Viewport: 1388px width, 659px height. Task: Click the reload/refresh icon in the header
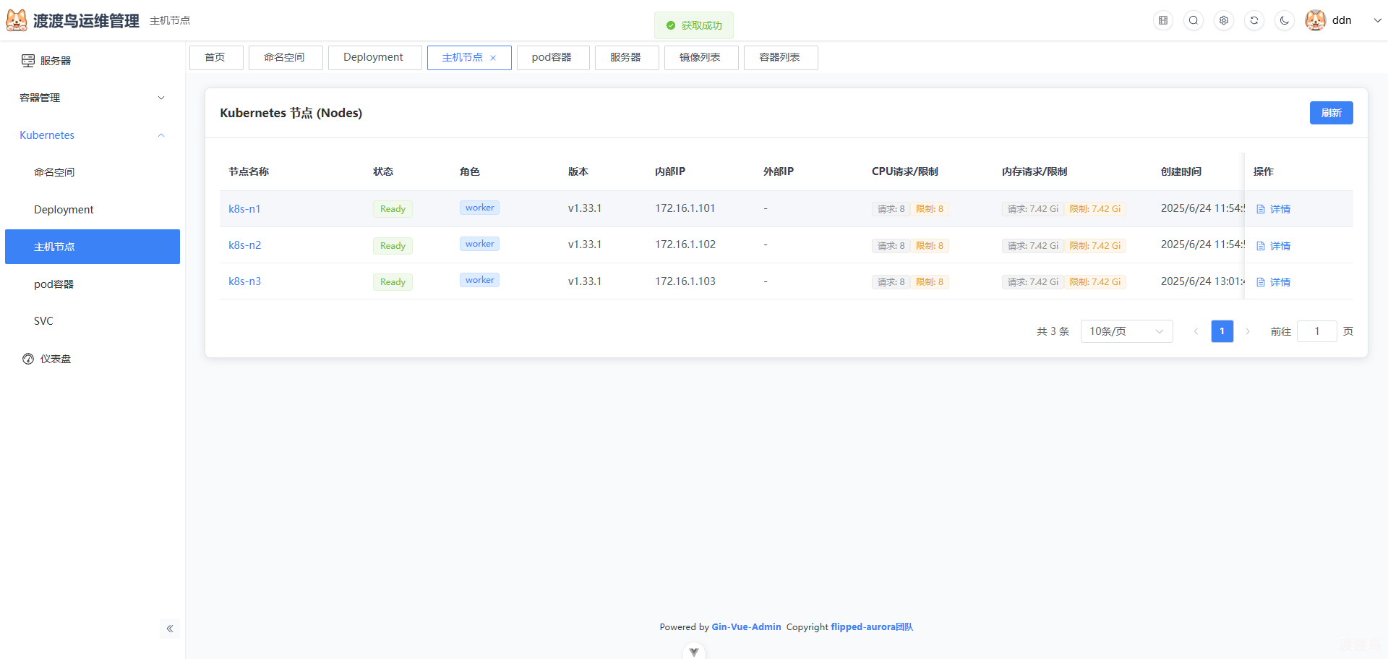[1254, 20]
